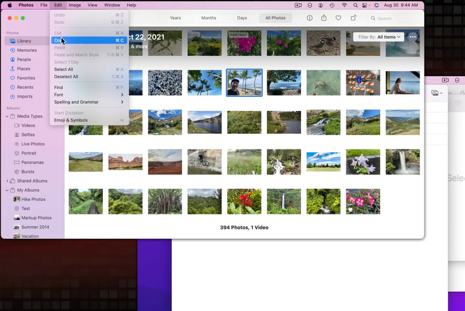Show Favorites album in sidebar

26,78
